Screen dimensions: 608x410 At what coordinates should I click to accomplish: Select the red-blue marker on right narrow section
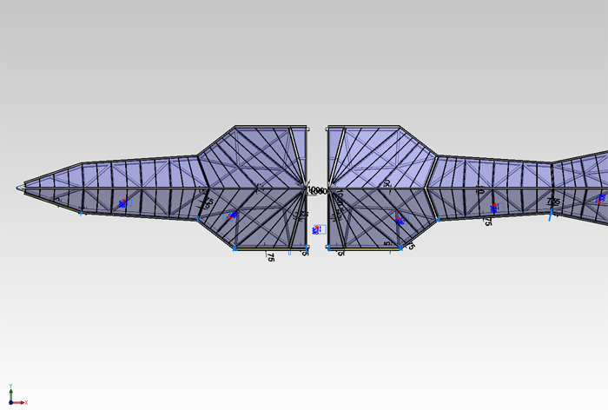coord(493,208)
